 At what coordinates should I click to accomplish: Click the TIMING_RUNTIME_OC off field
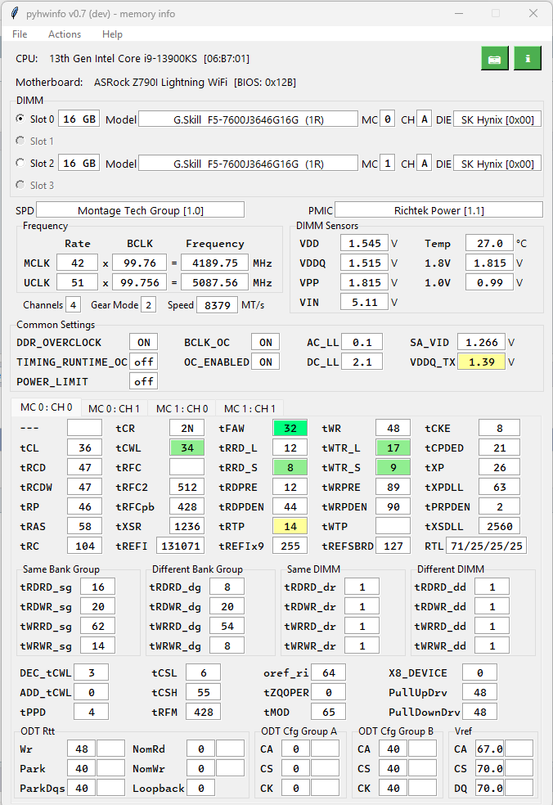[144, 362]
